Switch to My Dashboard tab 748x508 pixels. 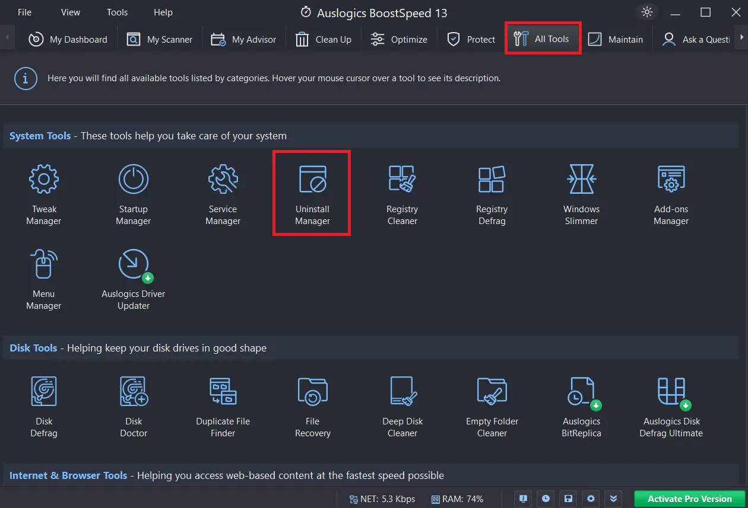point(68,39)
